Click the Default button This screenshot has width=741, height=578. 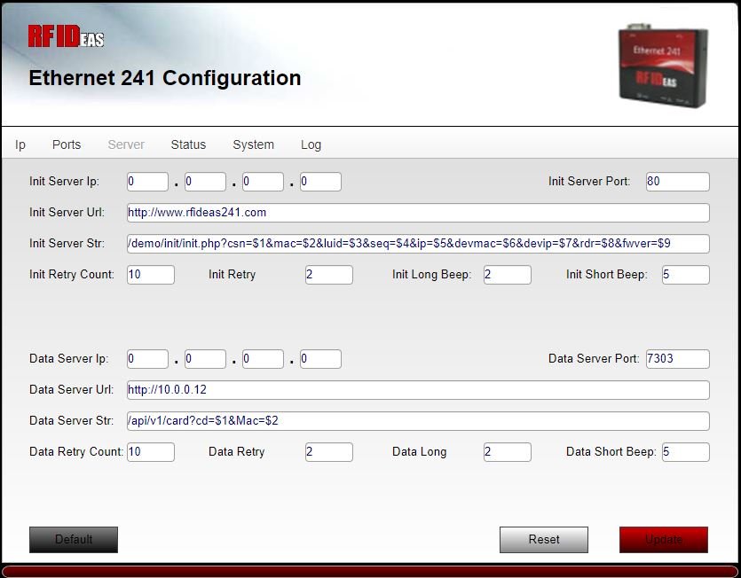tap(74, 539)
